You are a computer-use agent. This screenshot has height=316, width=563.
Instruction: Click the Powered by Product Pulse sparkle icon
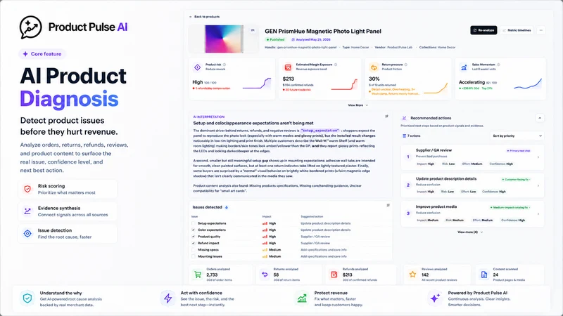(x=435, y=298)
